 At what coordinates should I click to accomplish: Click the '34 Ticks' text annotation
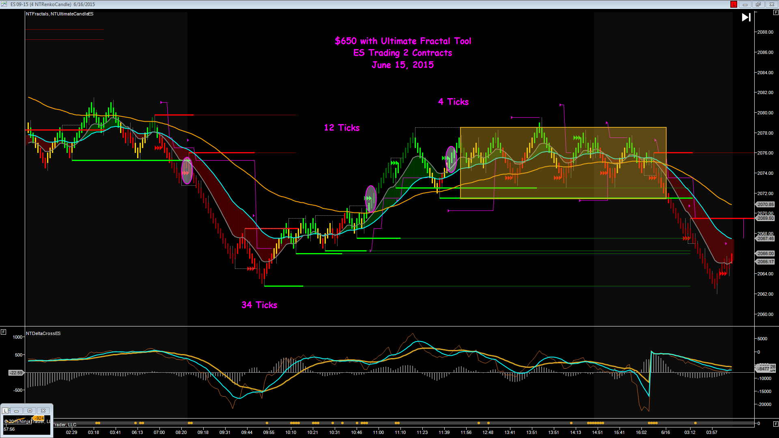click(x=259, y=305)
